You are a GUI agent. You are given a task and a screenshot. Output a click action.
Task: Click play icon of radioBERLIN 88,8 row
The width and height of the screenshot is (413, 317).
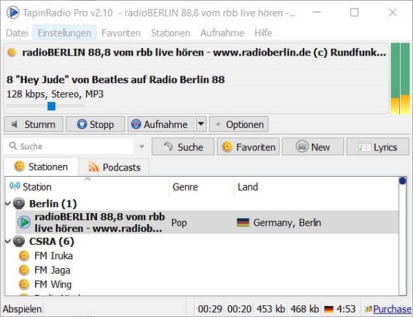(x=24, y=222)
